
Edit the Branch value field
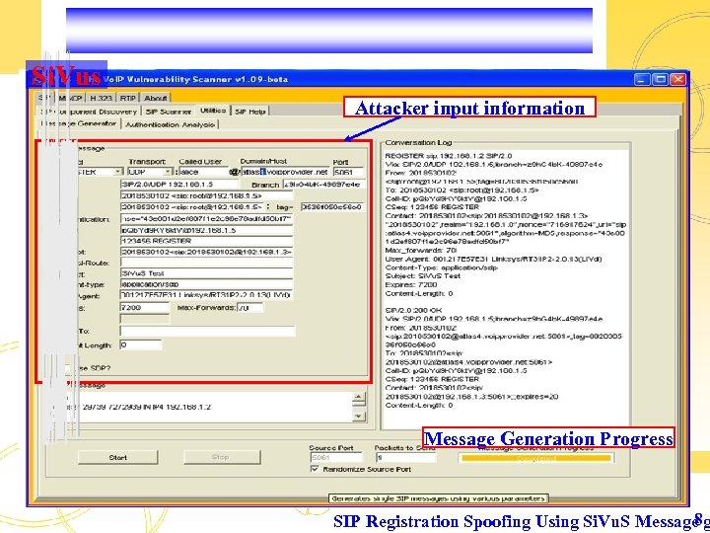coord(324,185)
